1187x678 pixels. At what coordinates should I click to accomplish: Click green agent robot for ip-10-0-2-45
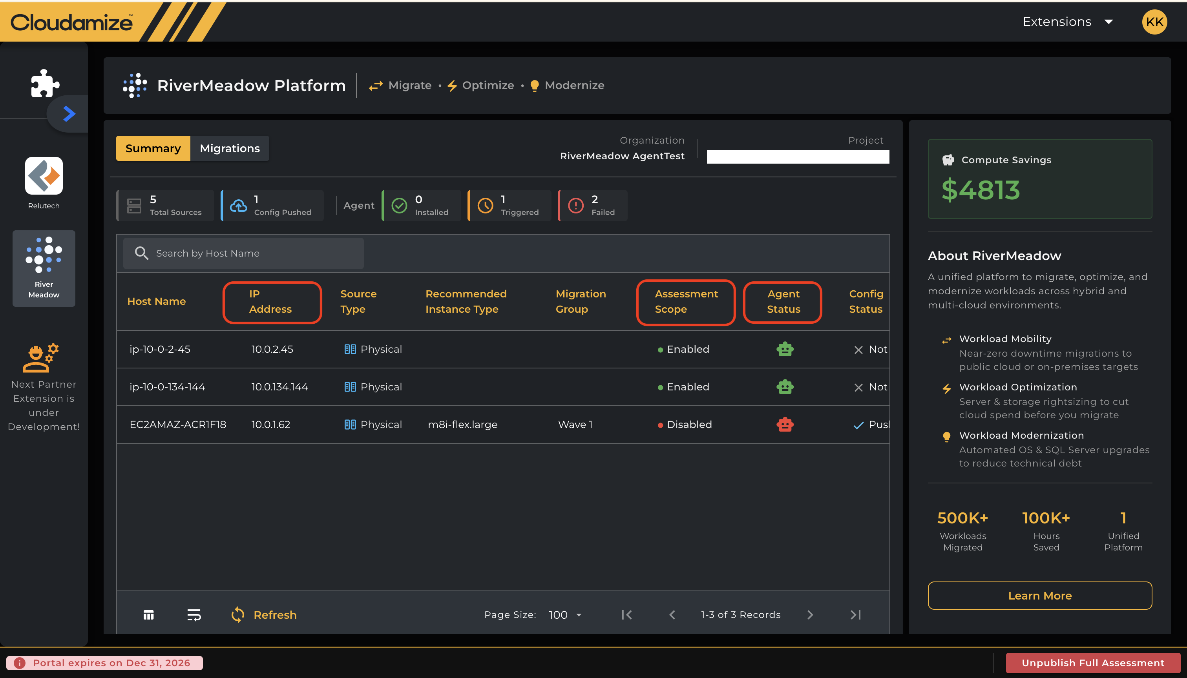(785, 349)
